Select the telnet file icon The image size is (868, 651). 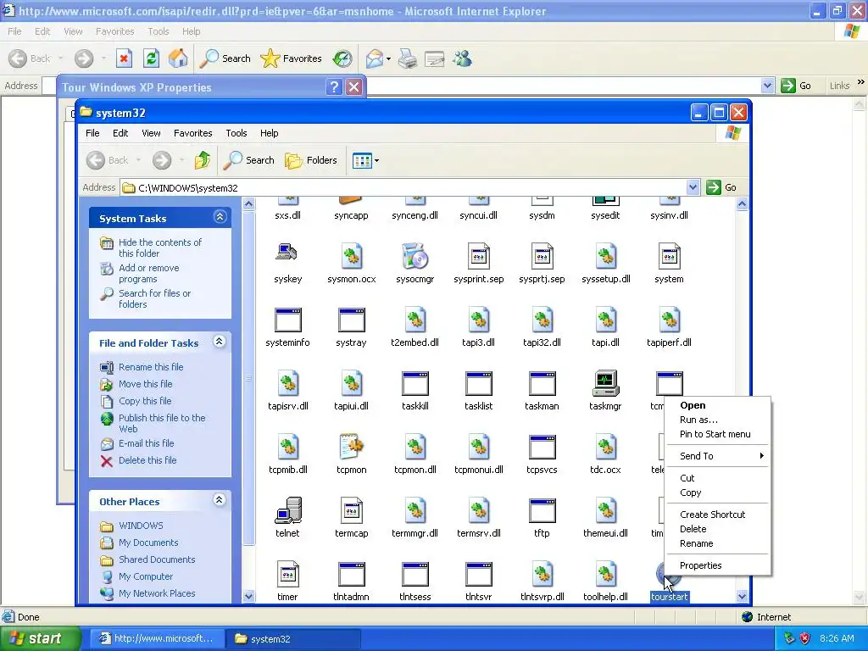click(288, 510)
